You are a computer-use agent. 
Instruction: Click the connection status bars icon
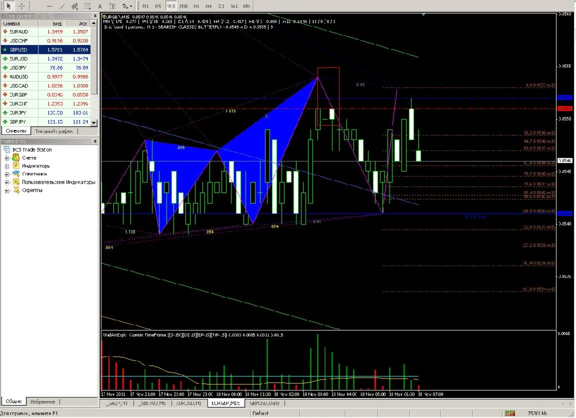pyautogui.click(x=509, y=413)
